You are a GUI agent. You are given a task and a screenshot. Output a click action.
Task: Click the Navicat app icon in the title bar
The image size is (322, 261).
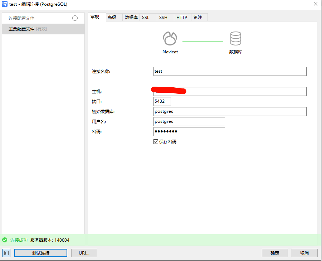tap(4, 4)
